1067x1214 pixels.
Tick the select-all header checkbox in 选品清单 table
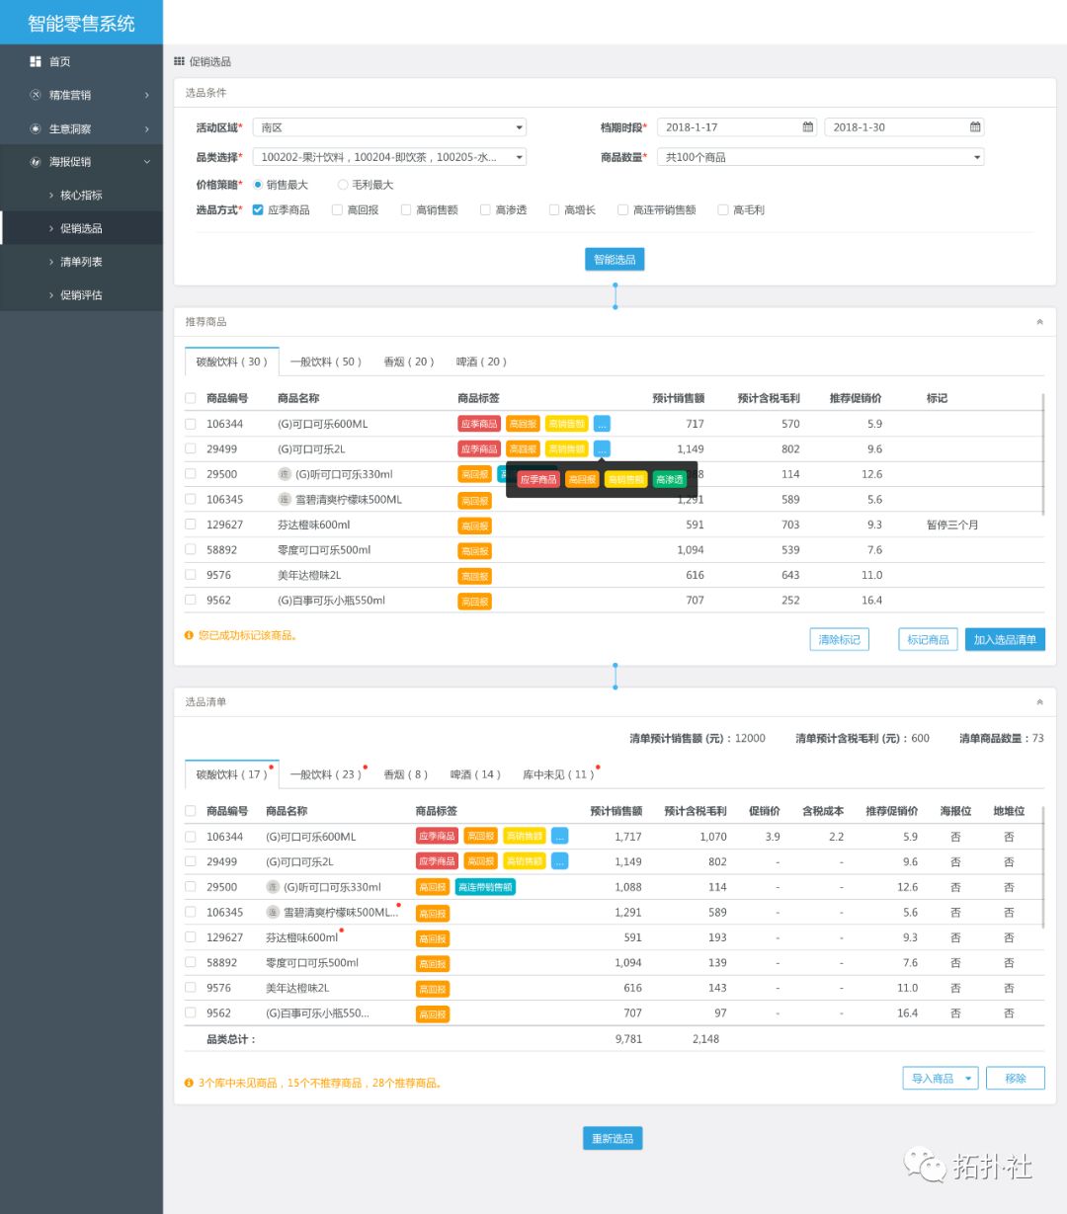point(191,811)
